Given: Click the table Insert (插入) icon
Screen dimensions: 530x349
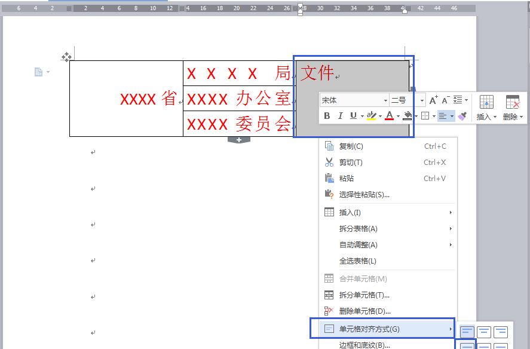Looking at the screenshot, I should (x=486, y=102).
